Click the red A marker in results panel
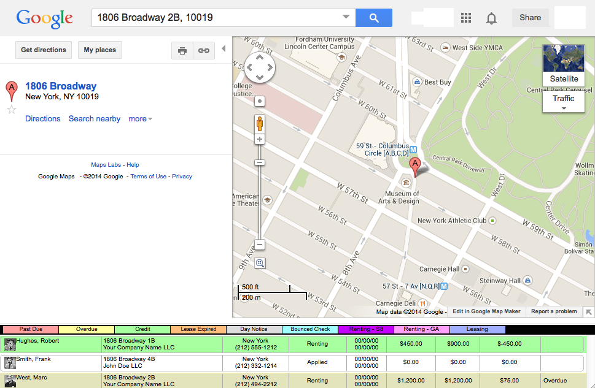Viewport: 595px width, 388px height. tap(12, 91)
